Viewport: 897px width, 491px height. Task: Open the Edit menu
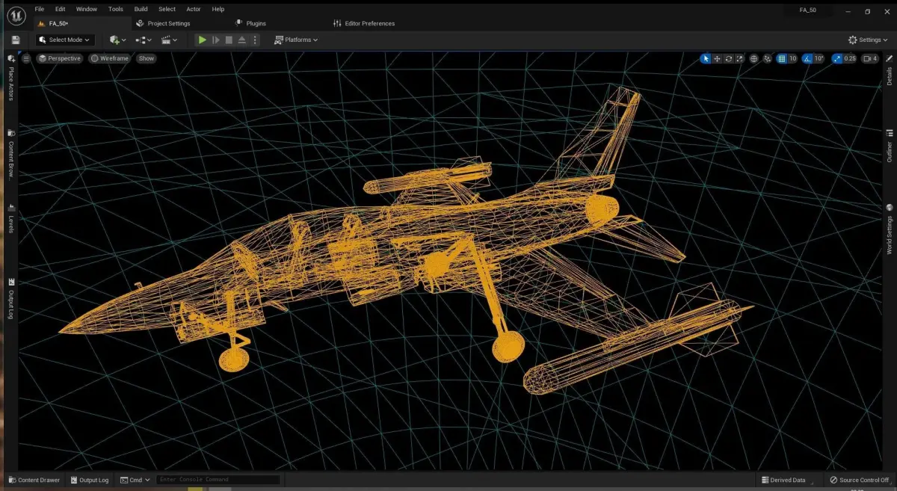click(x=60, y=9)
